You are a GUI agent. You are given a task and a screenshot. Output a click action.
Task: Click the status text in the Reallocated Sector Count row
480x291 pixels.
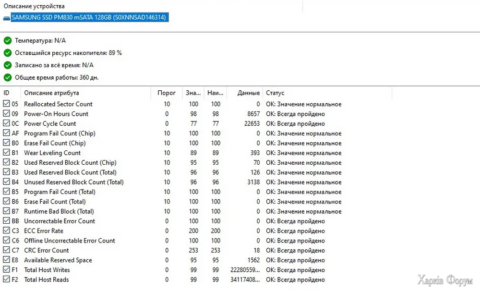[x=304, y=104]
